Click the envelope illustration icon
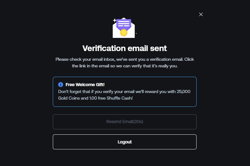Screen dimensions: 250x166 click(x=124, y=28)
